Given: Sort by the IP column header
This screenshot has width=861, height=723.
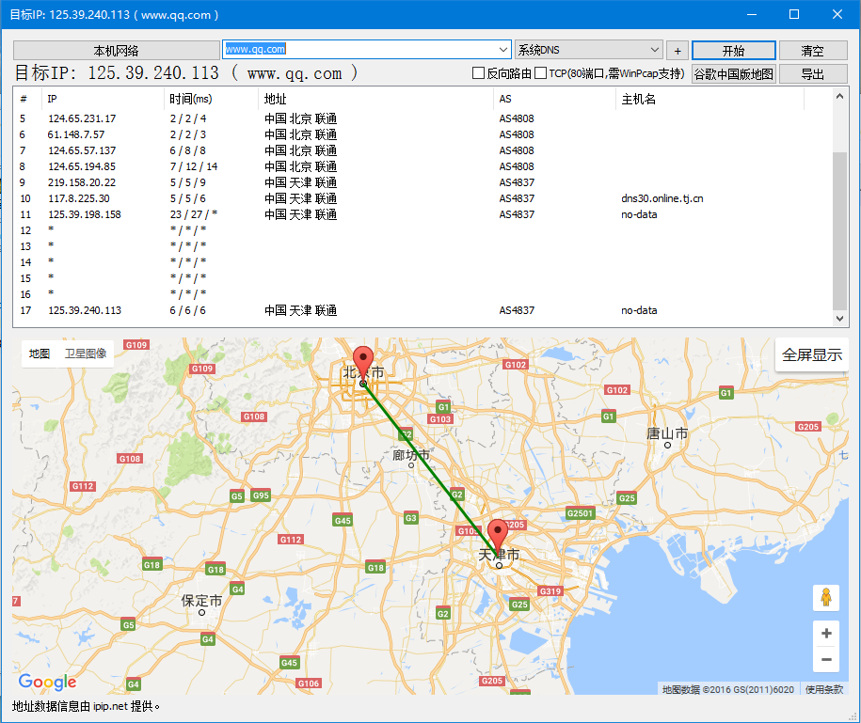Looking at the screenshot, I should tap(103, 99).
